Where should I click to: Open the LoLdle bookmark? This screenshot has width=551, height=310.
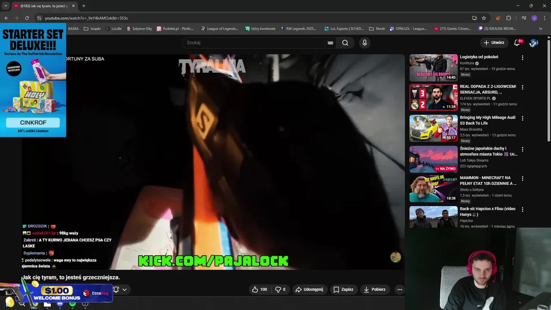click(x=113, y=29)
